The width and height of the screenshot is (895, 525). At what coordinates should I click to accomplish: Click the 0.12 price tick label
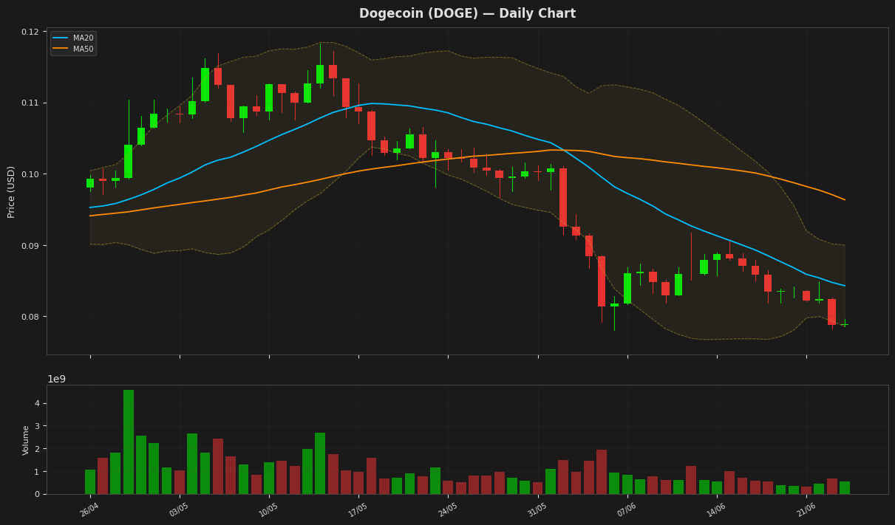tap(30, 32)
